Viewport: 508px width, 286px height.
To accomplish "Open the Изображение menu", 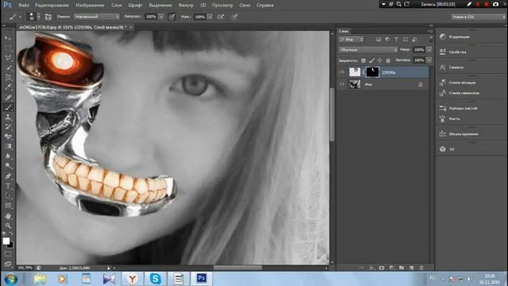I will [x=90, y=6].
